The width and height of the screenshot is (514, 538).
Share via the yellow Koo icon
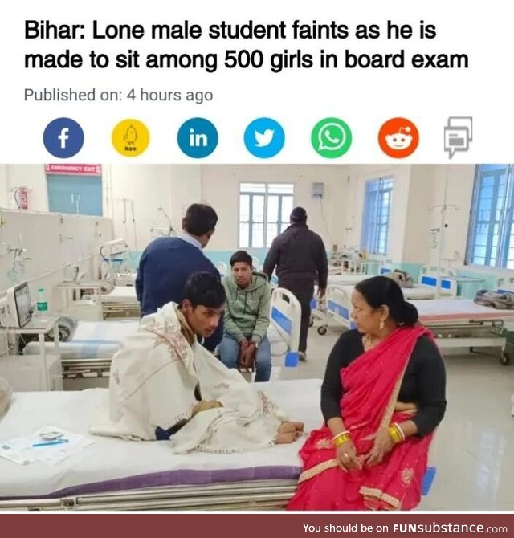(131, 137)
